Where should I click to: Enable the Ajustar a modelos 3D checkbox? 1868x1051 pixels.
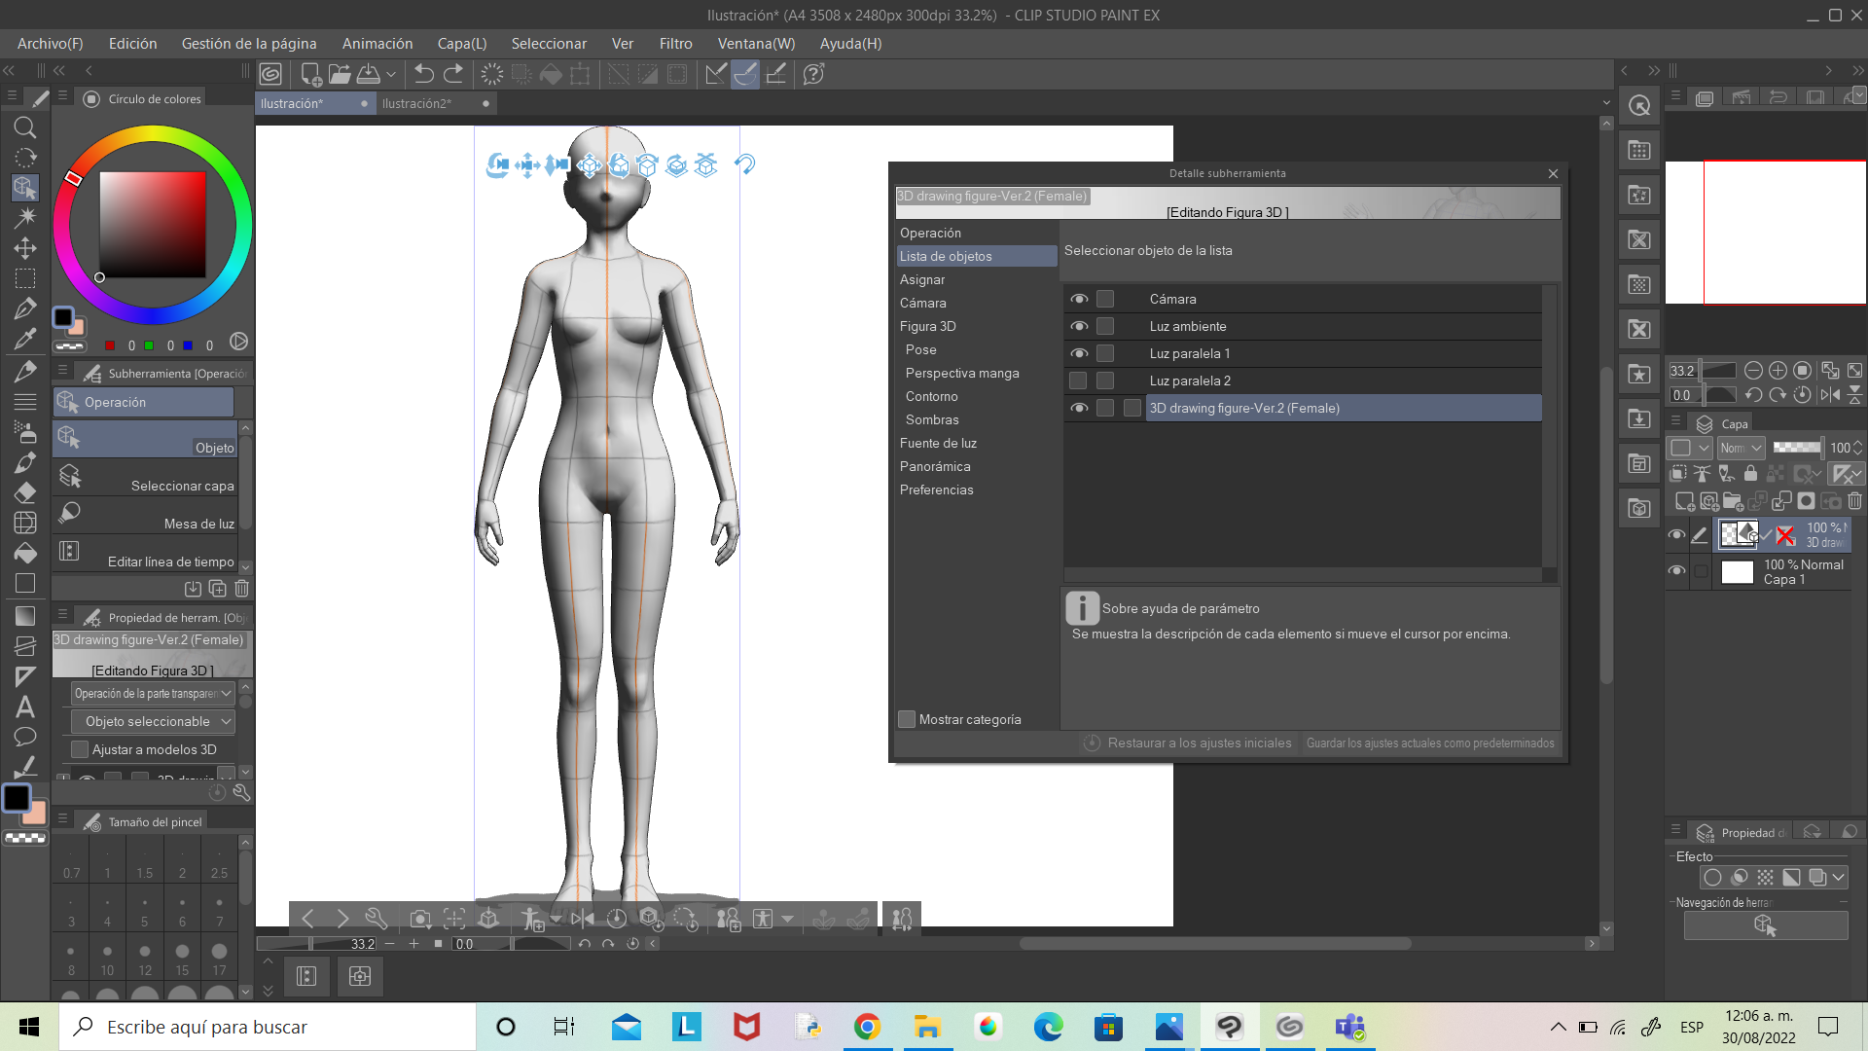[81, 749]
